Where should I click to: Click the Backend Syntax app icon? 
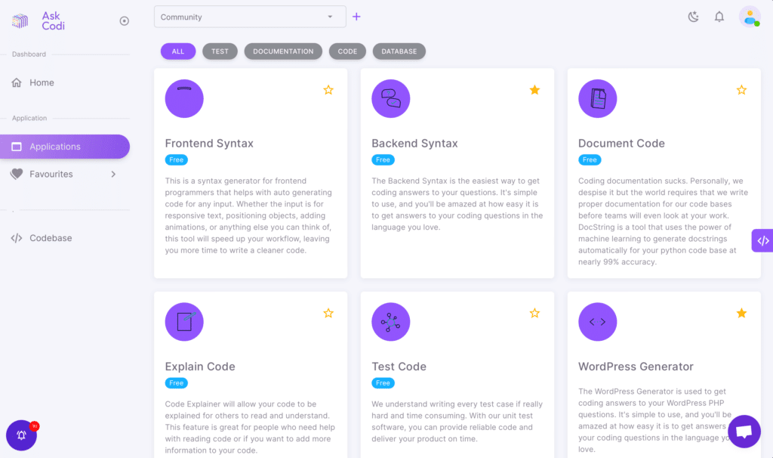coord(391,98)
